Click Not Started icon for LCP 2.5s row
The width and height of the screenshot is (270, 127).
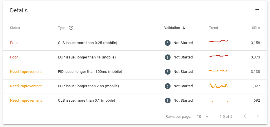168,86
